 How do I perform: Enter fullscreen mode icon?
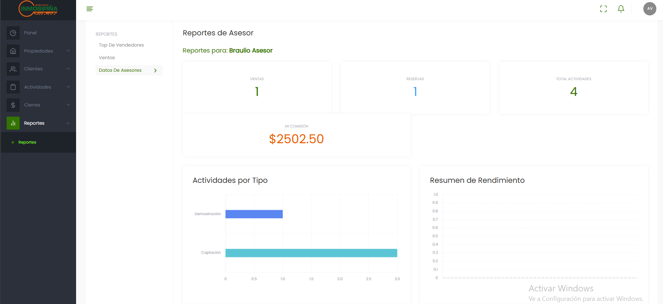point(603,9)
